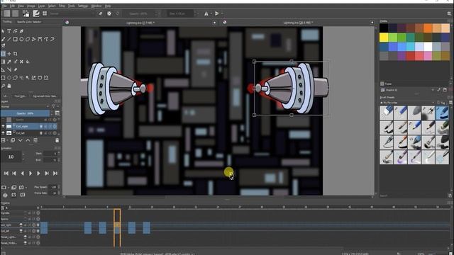Screen dimensions: 454x255
Task: Open the brush preset tag dropdown
Action: click(407, 103)
